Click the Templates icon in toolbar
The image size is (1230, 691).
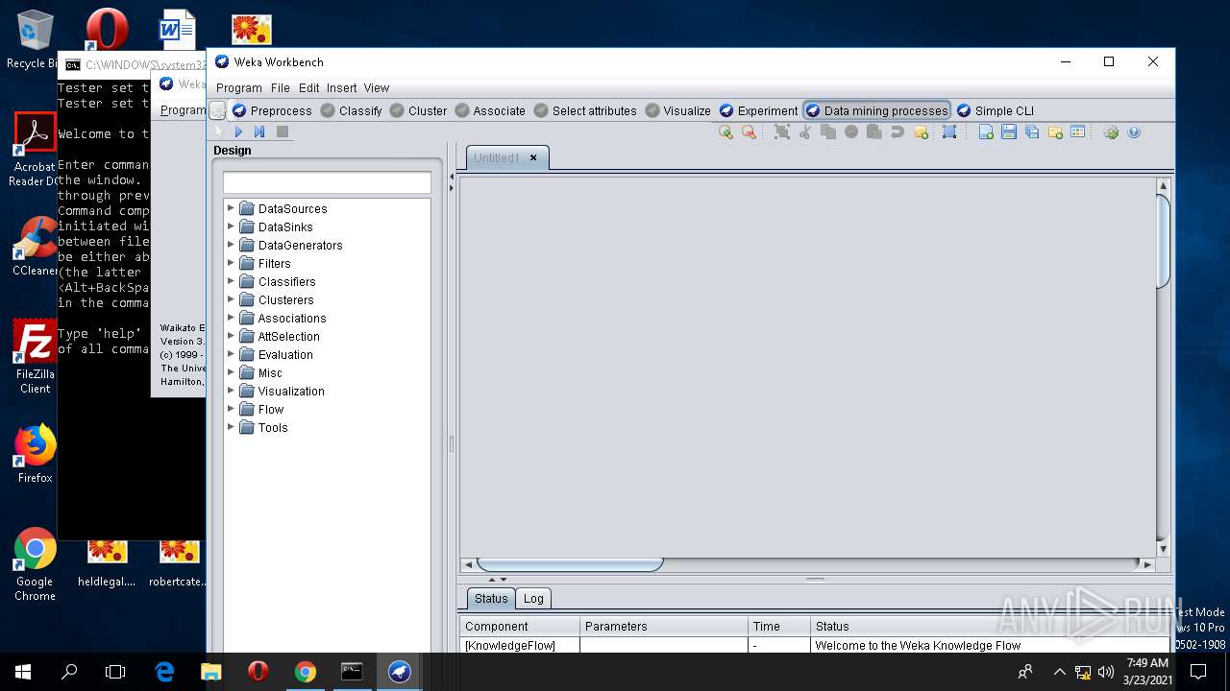pos(1077,132)
